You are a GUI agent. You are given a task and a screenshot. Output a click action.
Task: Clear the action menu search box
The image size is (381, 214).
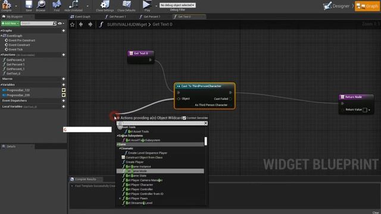pyautogui.click(x=205, y=123)
